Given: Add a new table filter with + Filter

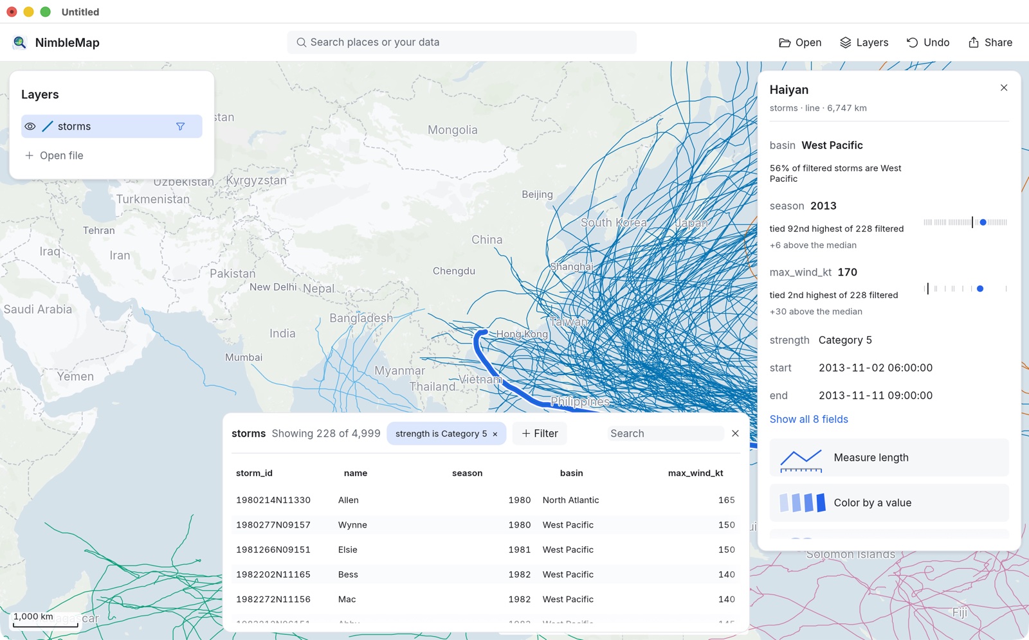Looking at the screenshot, I should point(540,434).
